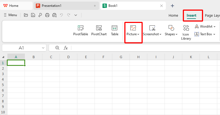
Task: Click inside the formula bar input
Action: 146,48
